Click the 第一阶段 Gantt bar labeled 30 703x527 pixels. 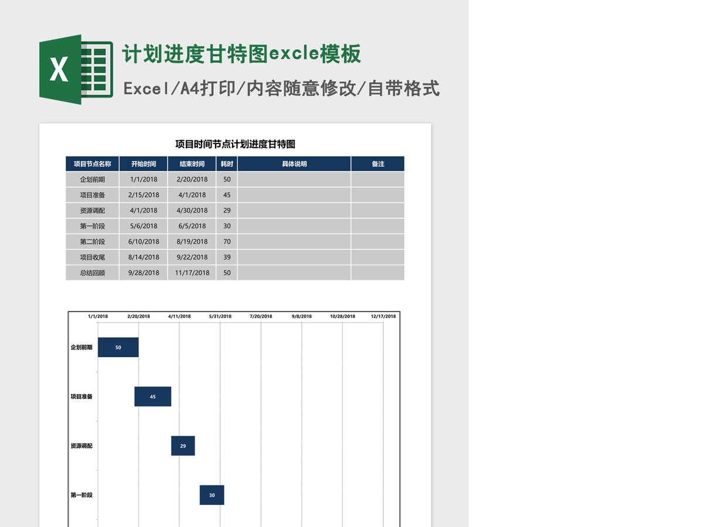coord(212,495)
